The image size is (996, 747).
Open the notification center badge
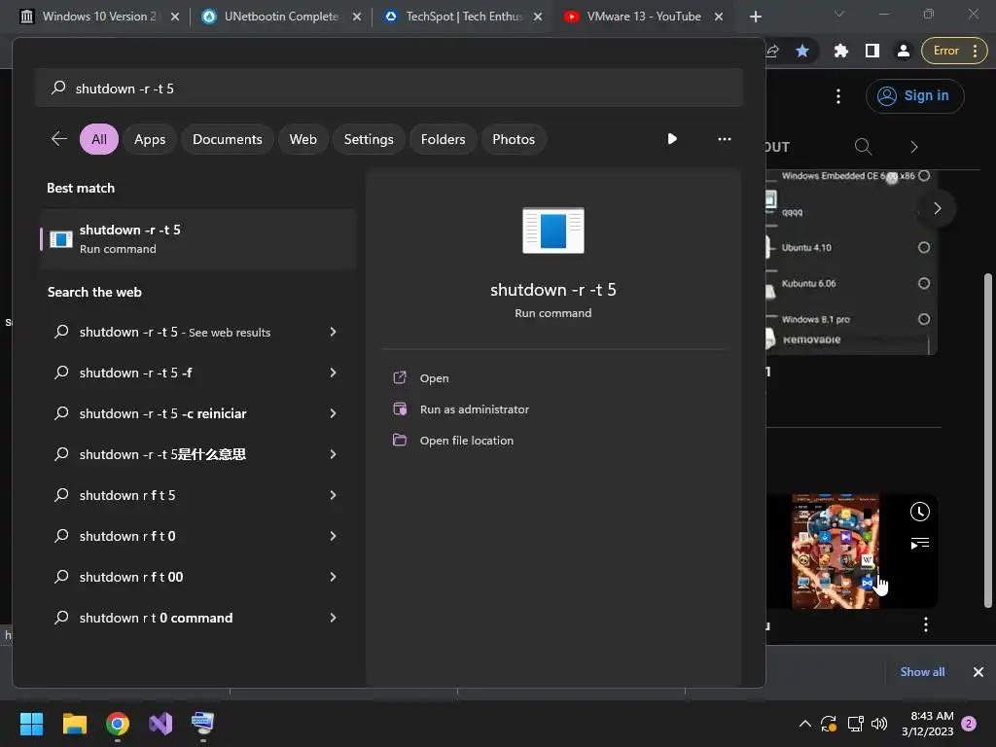969,723
